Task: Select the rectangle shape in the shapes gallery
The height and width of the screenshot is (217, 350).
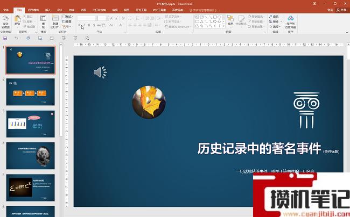Action: pyautogui.click(x=215, y=17)
